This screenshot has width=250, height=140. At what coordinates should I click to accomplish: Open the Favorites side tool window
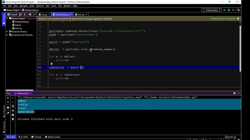pyautogui.click(x=4, y=127)
